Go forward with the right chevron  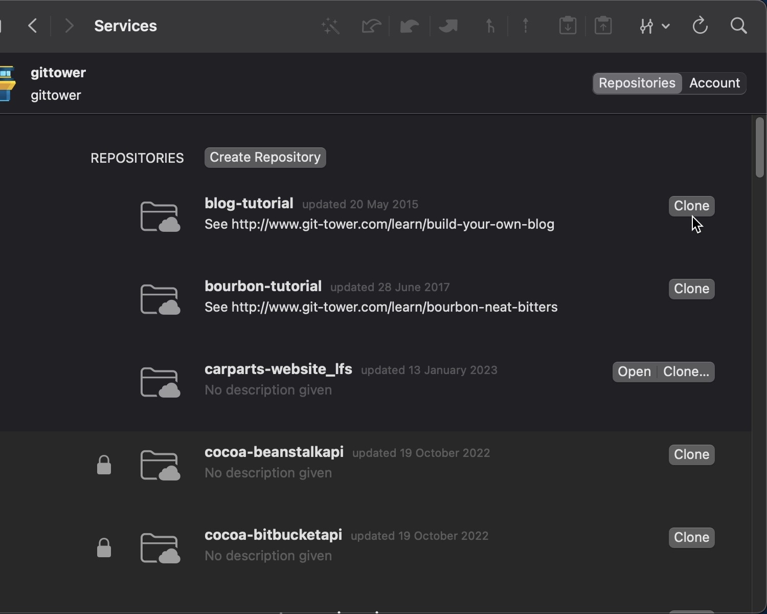coord(69,26)
